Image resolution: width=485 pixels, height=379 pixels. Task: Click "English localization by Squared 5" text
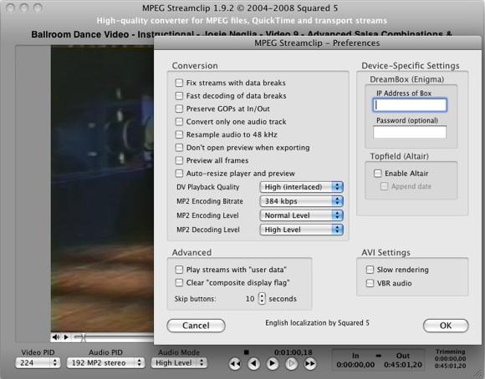pyautogui.click(x=318, y=323)
